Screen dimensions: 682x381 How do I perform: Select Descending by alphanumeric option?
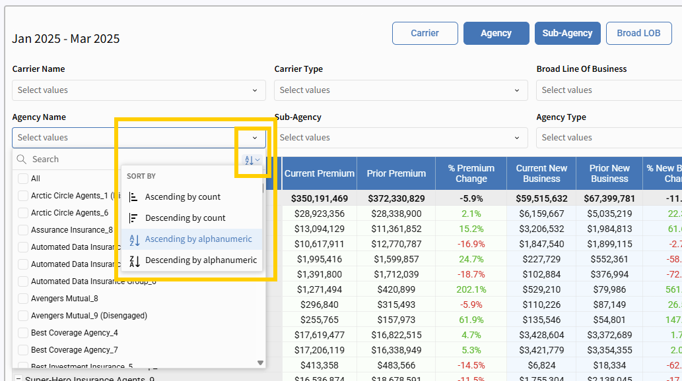point(201,260)
